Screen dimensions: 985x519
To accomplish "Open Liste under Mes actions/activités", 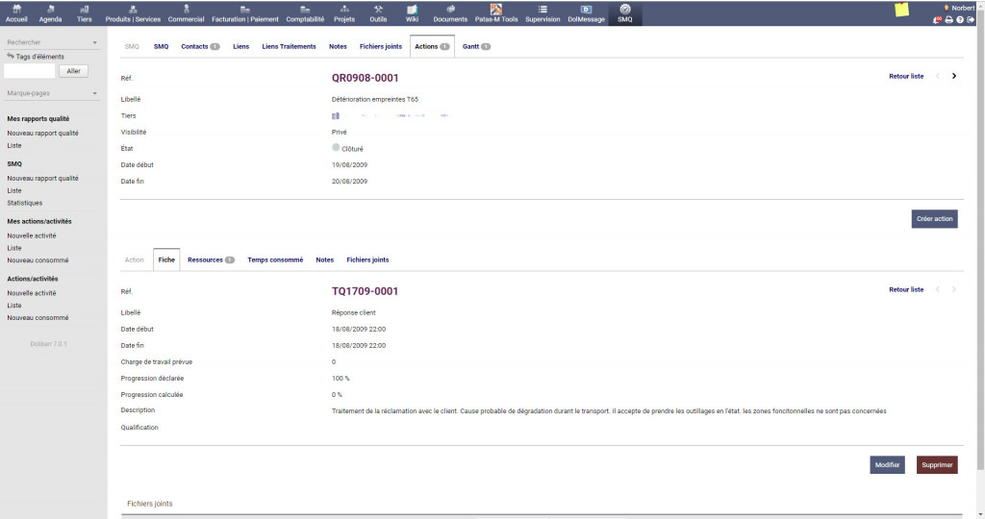I will (x=14, y=248).
